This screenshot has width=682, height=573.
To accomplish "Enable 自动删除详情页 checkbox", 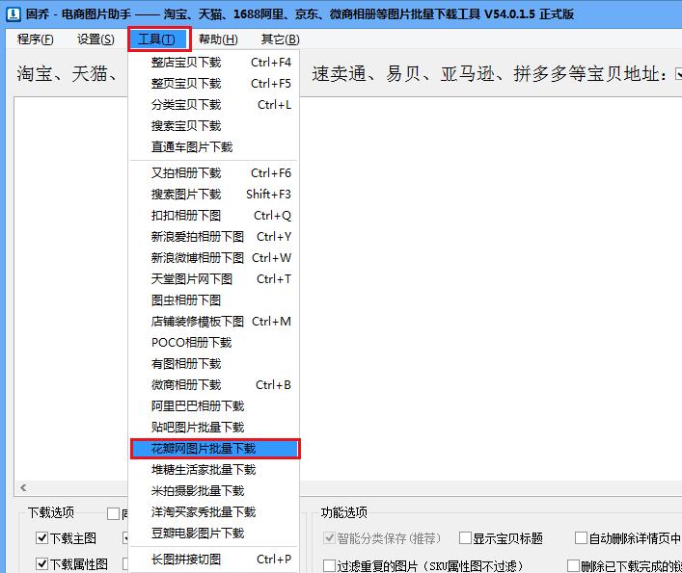I will (x=581, y=538).
